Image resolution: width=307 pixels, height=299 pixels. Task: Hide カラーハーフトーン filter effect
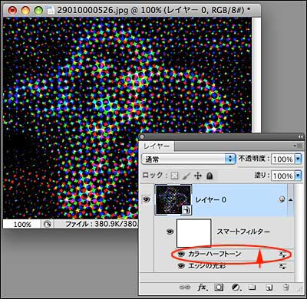pyautogui.click(x=181, y=254)
